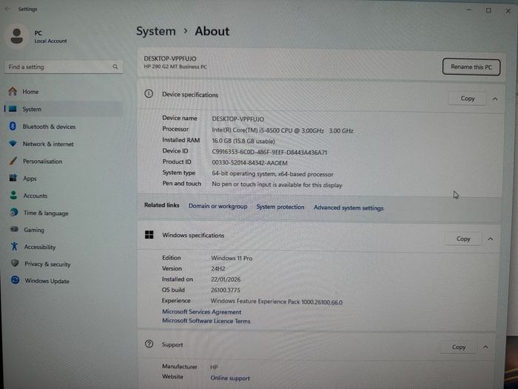518x389 pixels.
Task: Click the Privacy shield icon
Action: click(x=15, y=263)
